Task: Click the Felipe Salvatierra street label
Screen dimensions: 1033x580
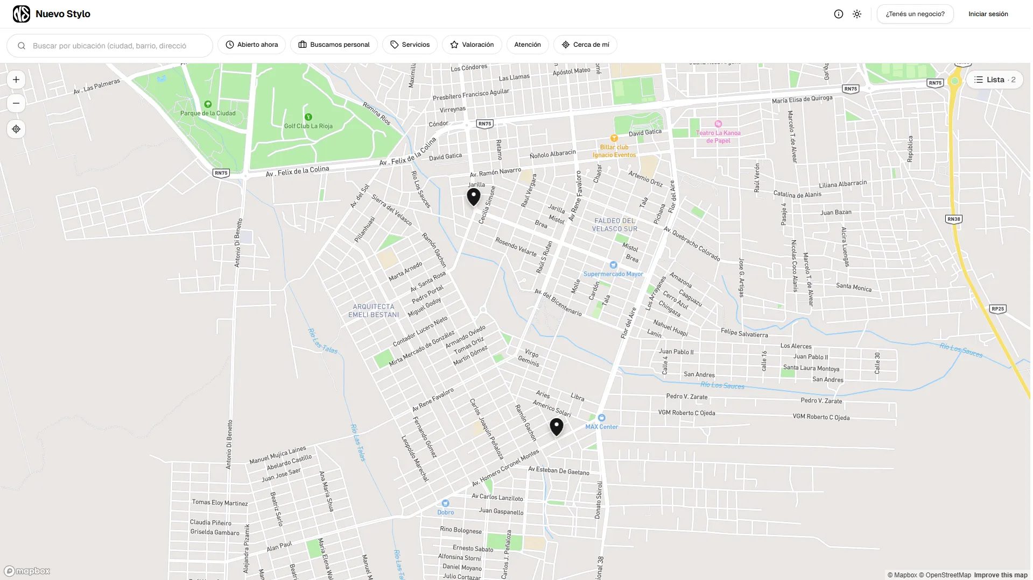Action: pos(744,333)
